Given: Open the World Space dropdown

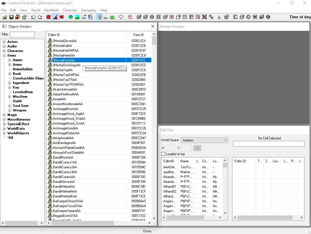Looking at the screenshot, I should [x=204, y=140].
